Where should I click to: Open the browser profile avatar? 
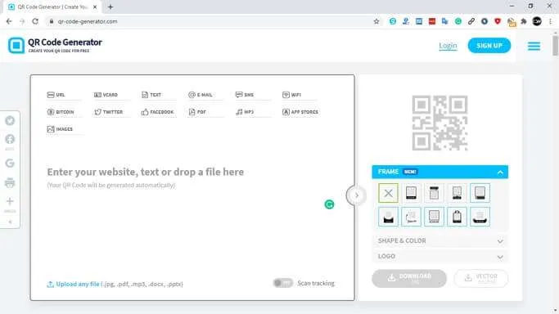(x=537, y=21)
